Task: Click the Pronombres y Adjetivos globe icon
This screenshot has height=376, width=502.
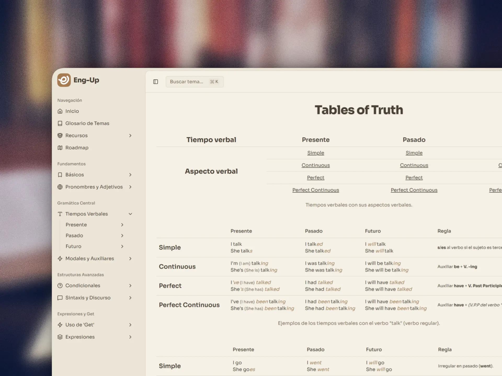Action: coord(60,187)
